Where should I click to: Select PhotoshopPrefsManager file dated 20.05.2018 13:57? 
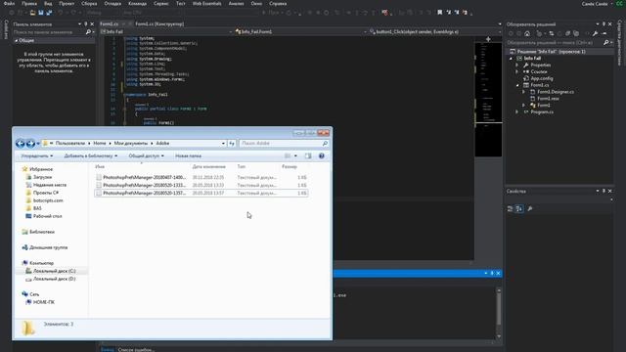201,194
